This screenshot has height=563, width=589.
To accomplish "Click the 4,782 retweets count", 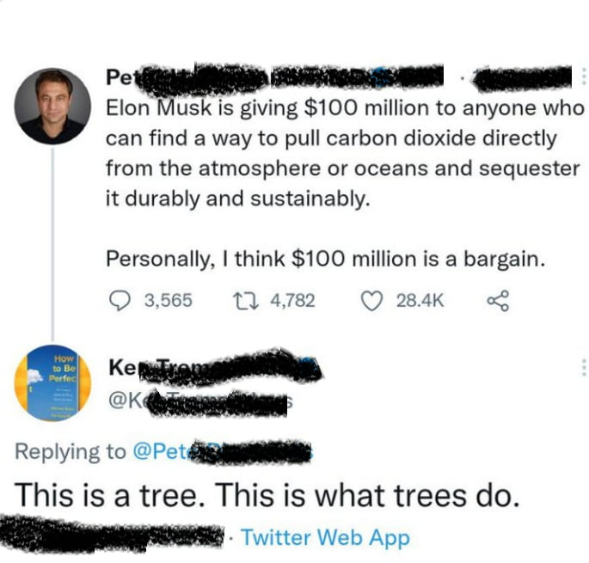I will [x=292, y=300].
